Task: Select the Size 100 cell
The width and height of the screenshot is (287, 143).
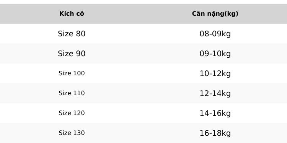Action: click(72, 73)
